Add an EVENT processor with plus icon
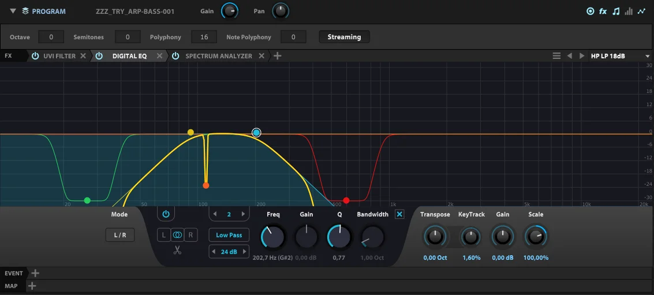This screenshot has width=654, height=295. click(x=35, y=273)
